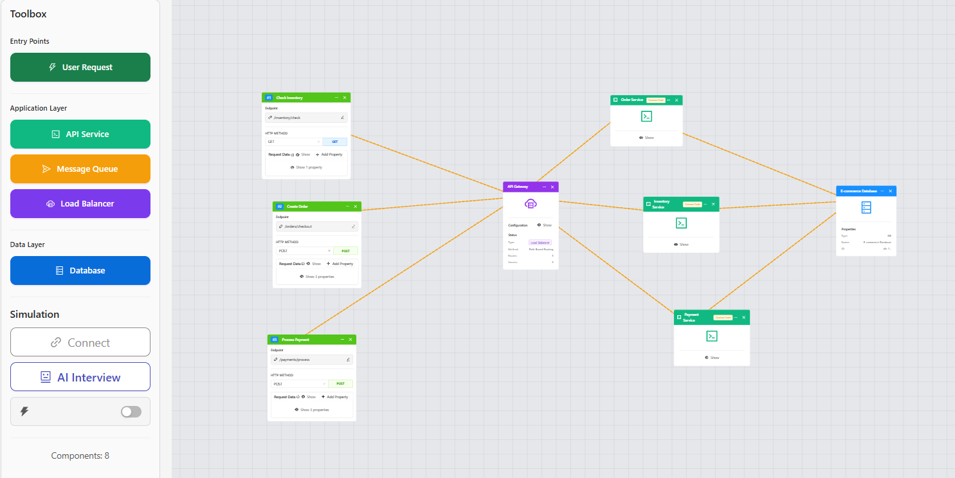Viewport: 955px width, 478px height.
Task: Click the database icon in E-commerce Database node
Action: click(x=866, y=207)
